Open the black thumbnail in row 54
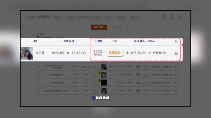Image resolution: width=211 pixels, height=118 pixels. (104, 83)
